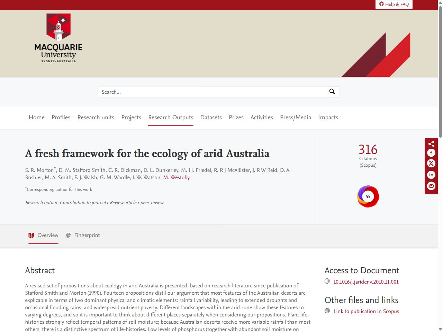The width and height of the screenshot is (443, 332).
Task: Click the Altmetric donut badge showing 55
Action: [368, 196]
